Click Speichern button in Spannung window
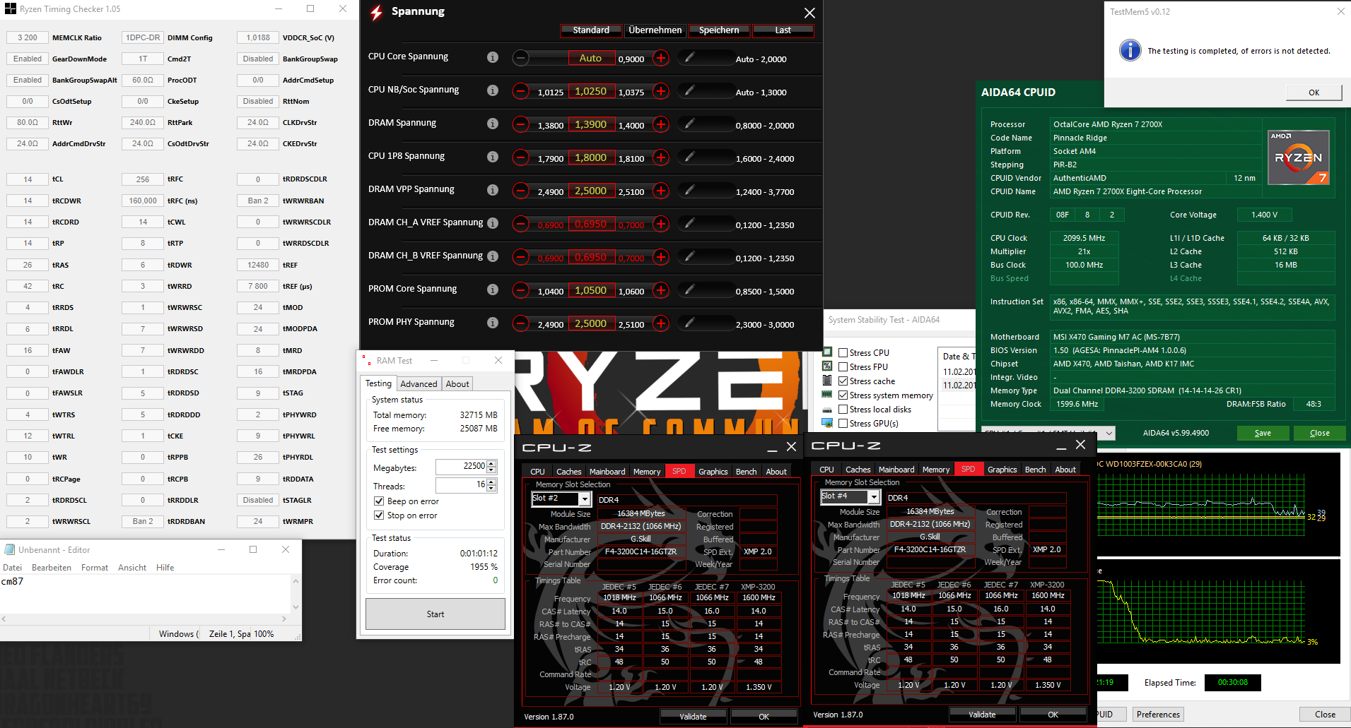 click(719, 30)
